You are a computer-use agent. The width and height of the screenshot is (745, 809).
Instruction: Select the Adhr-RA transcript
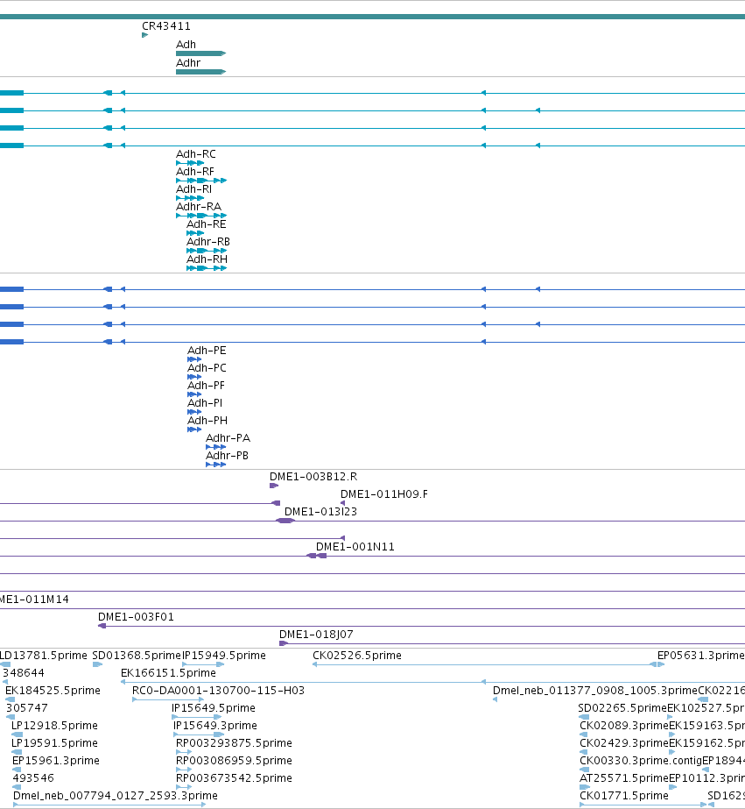click(x=201, y=216)
